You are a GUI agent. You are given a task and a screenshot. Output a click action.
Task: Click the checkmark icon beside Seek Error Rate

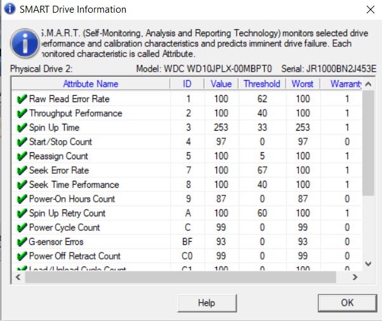click(x=22, y=171)
